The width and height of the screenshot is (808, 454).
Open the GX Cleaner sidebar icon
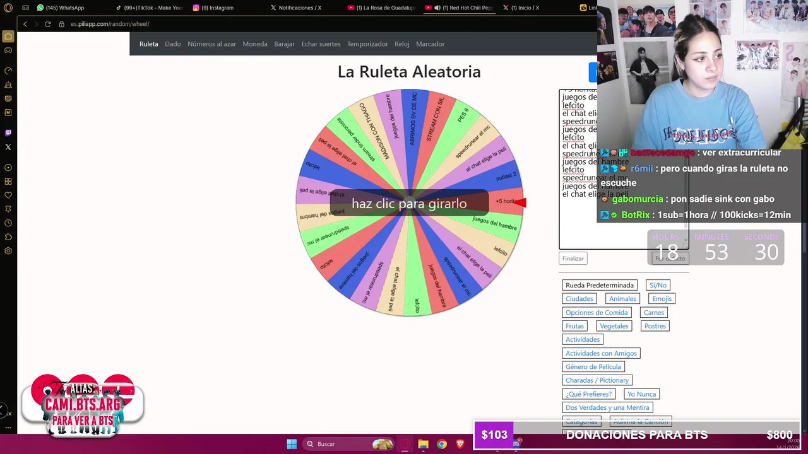8,85
